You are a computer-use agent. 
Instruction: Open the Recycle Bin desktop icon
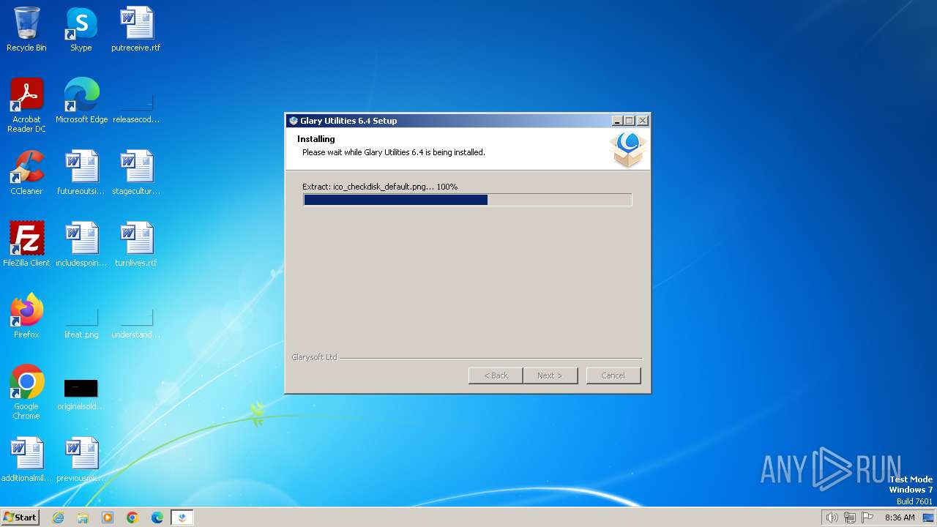point(26,29)
